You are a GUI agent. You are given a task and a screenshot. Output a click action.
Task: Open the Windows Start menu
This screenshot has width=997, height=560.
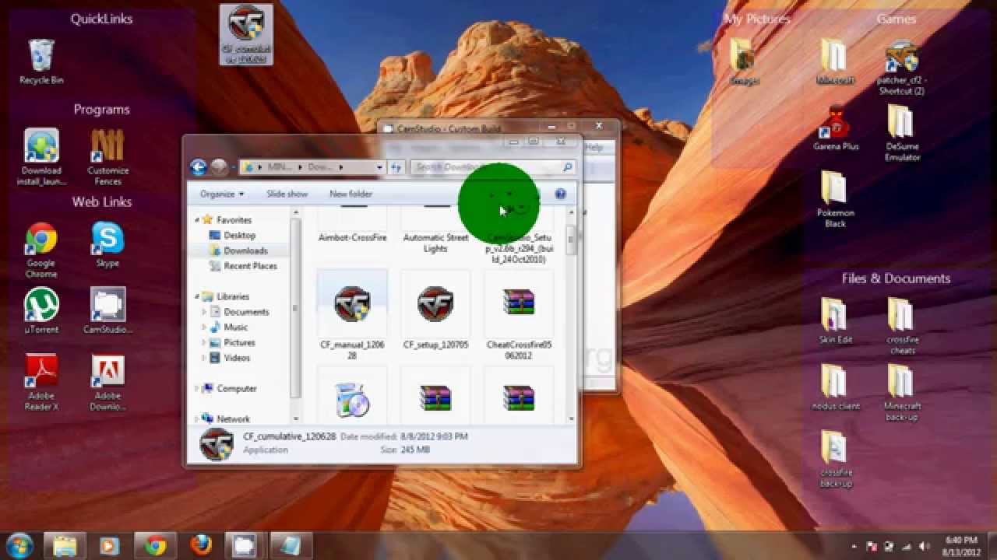point(19,545)
